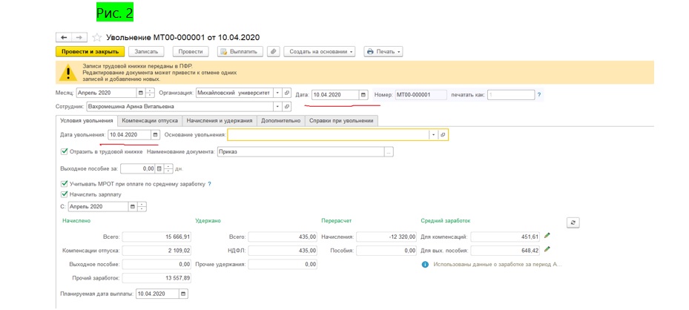Edit average earnings Для компенсаций with pencil
This screenshot has width=689, height=310.
point(547,237)
